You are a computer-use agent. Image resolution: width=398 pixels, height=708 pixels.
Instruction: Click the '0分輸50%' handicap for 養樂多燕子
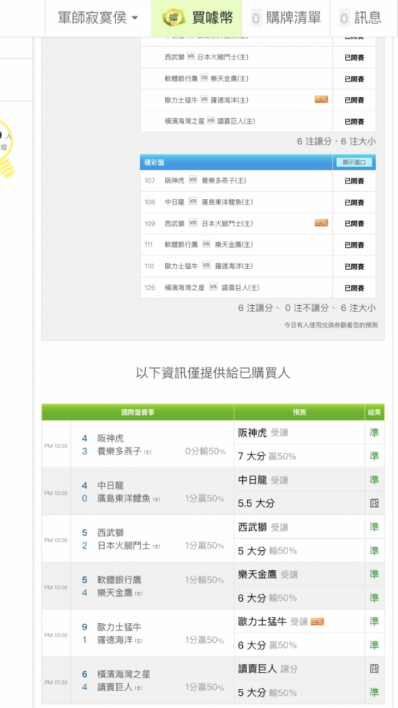point(205,451)
